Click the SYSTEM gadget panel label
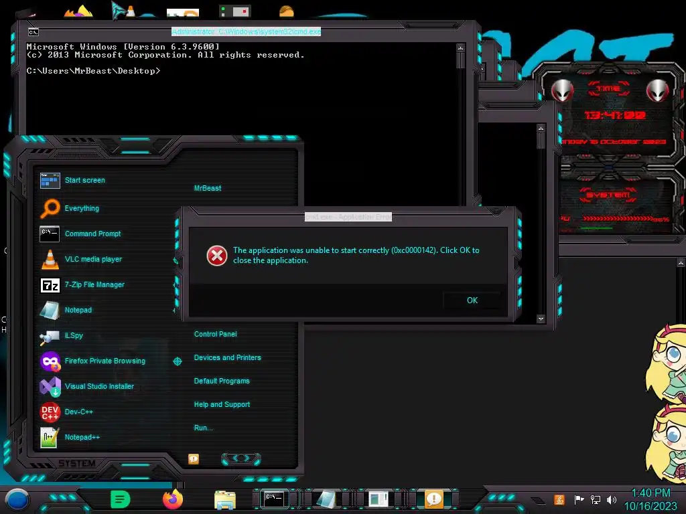 608,195
